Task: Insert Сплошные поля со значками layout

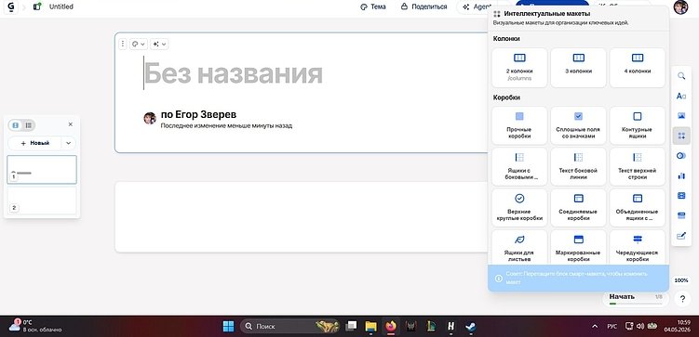Action: [x=578, y=125]
